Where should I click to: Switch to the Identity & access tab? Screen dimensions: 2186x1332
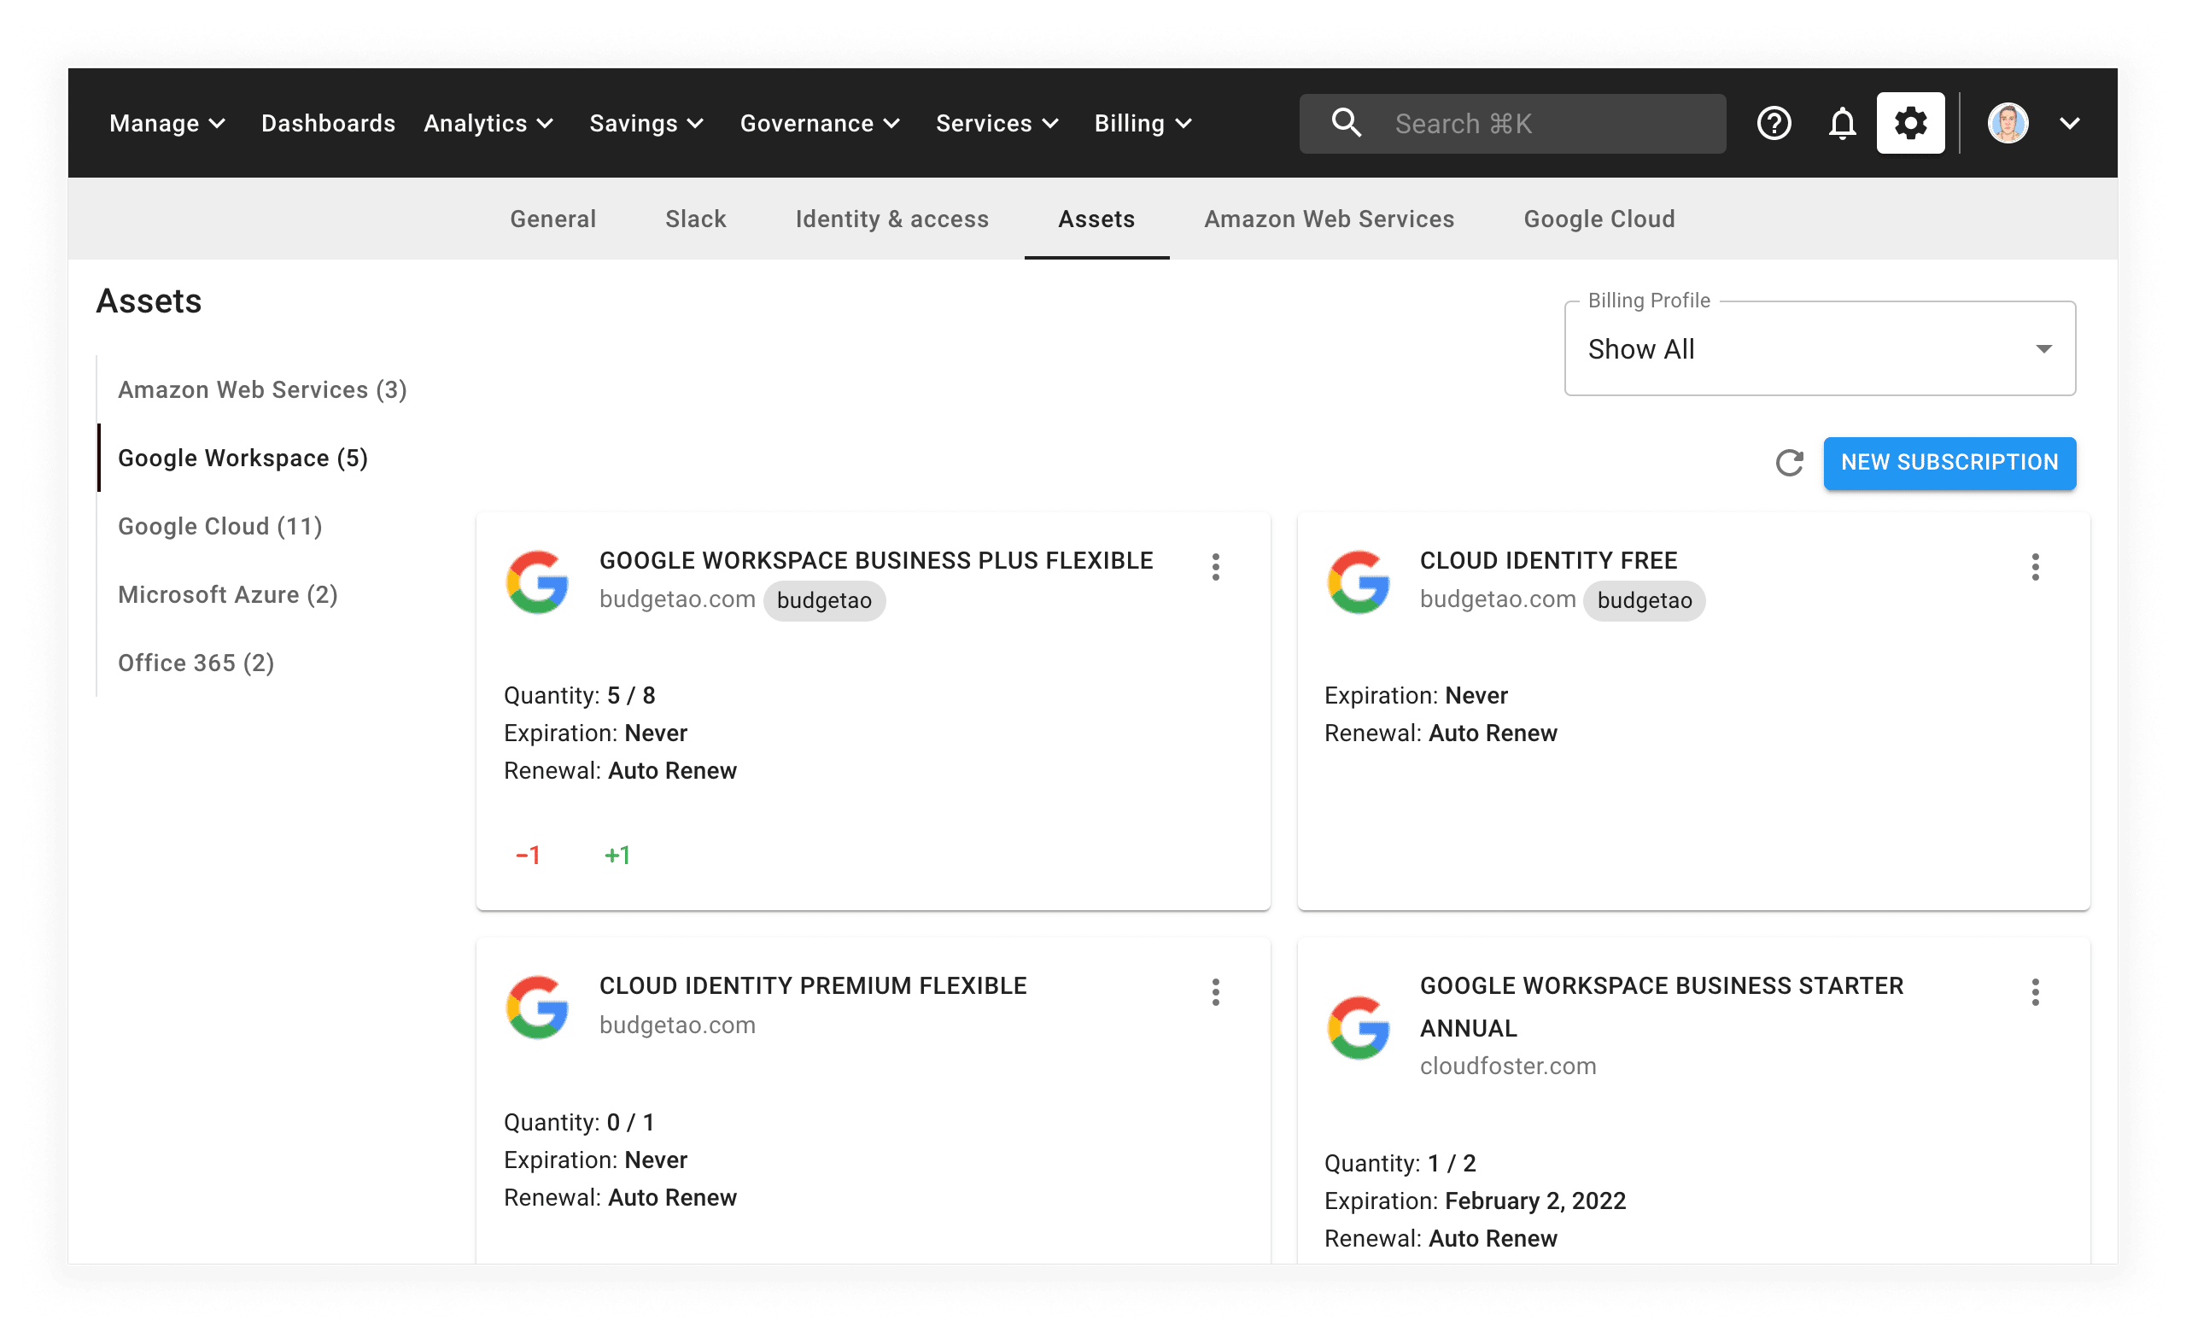(x=891, y=219)
